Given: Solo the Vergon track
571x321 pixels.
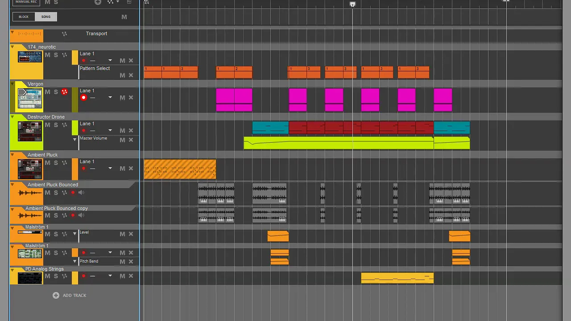Looking at the screenshot, I should click(56, 92).
